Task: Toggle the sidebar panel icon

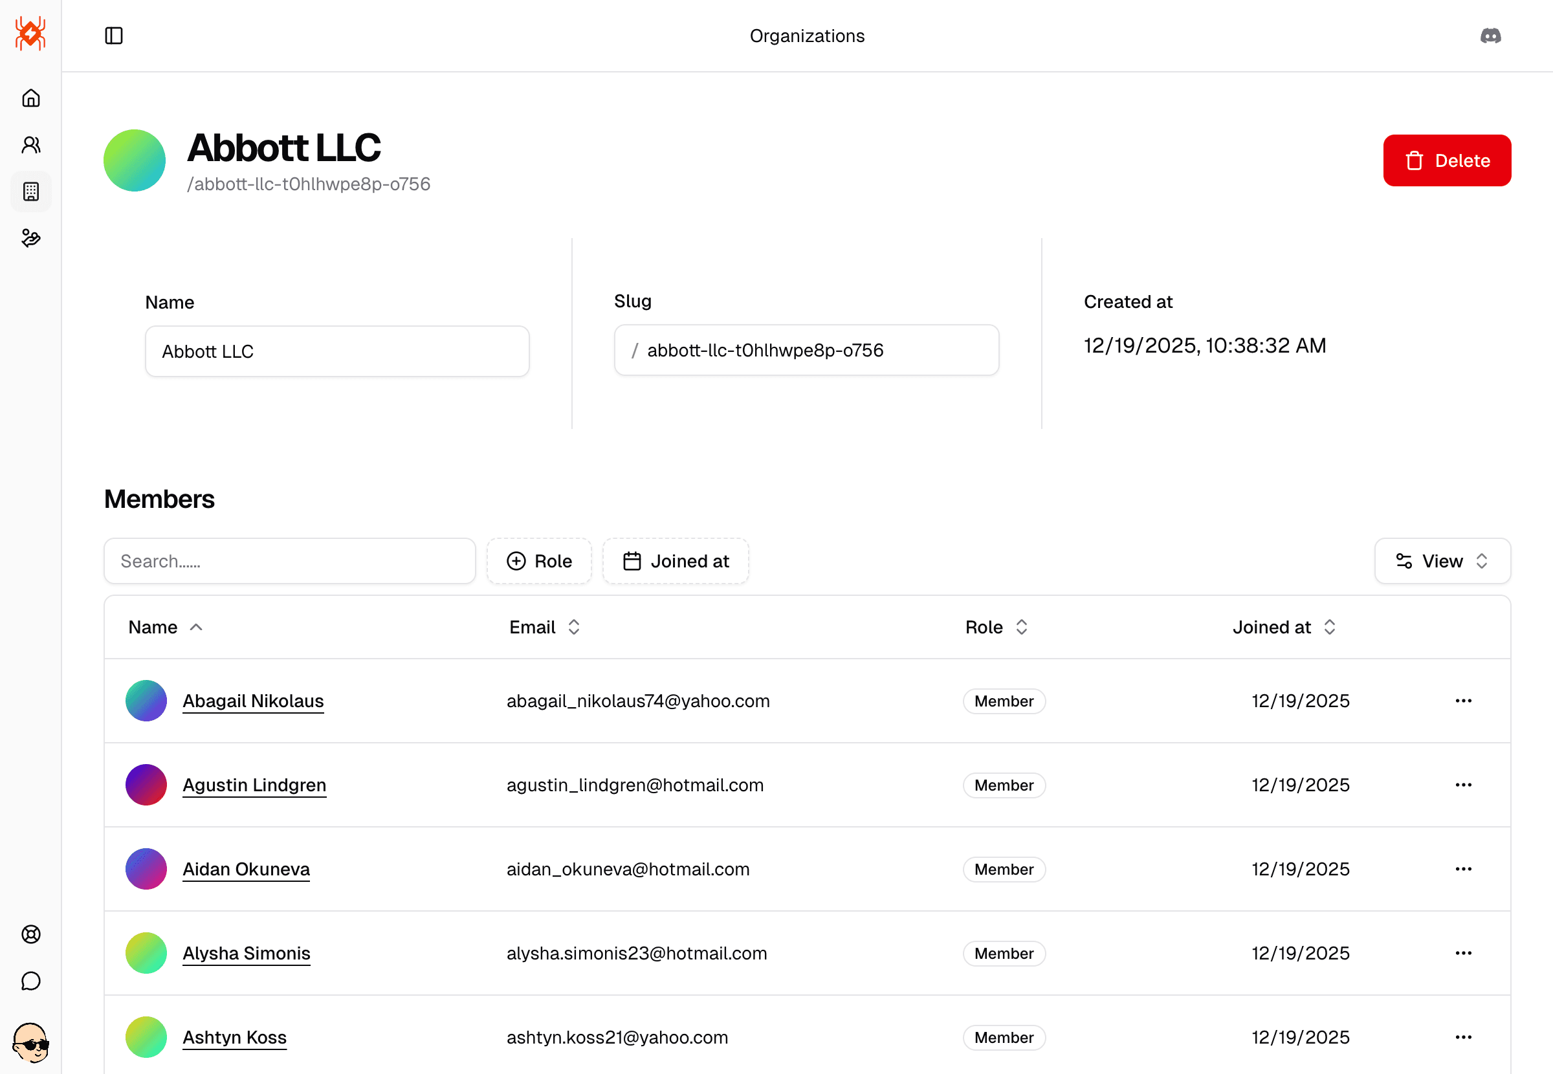Action: [114, 36]
